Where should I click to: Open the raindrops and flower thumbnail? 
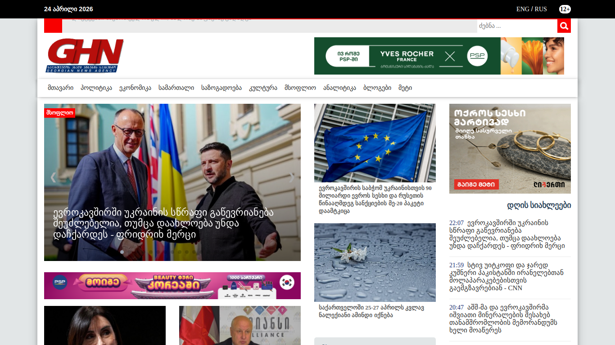pyautogui.click(x=375, y=262)
